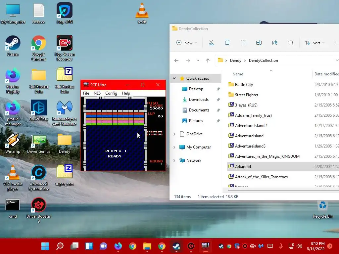Viewport: 339px width, 254px height.
Task: Click the Delete trash icon in Explorer
Action: coord(291,43)
